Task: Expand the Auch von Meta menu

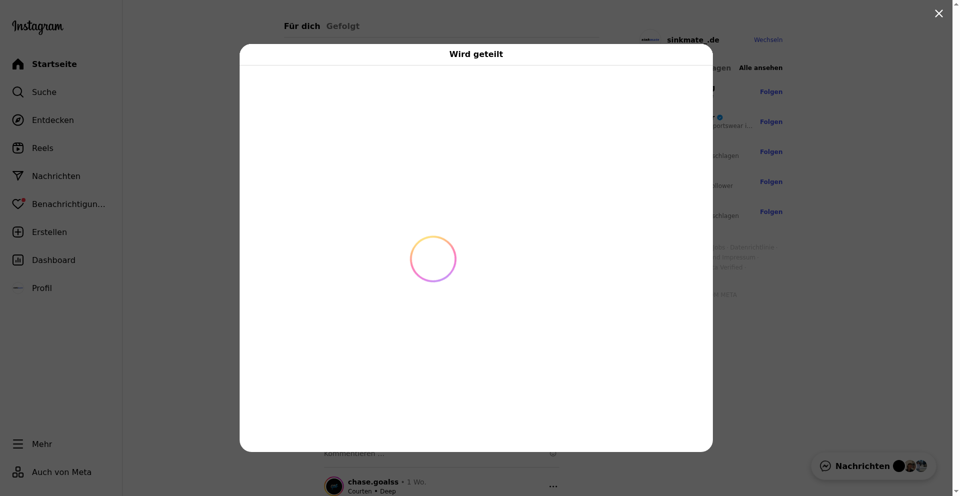Action: pyautogui.click(x=18, y=472)
